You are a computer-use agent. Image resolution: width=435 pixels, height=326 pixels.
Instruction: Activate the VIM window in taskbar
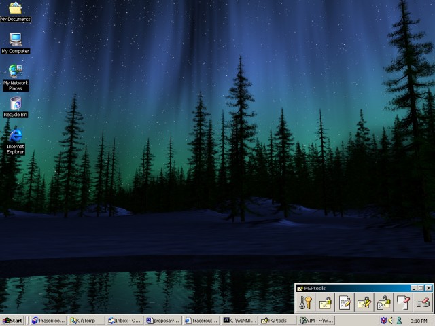(x=315, y=321)
